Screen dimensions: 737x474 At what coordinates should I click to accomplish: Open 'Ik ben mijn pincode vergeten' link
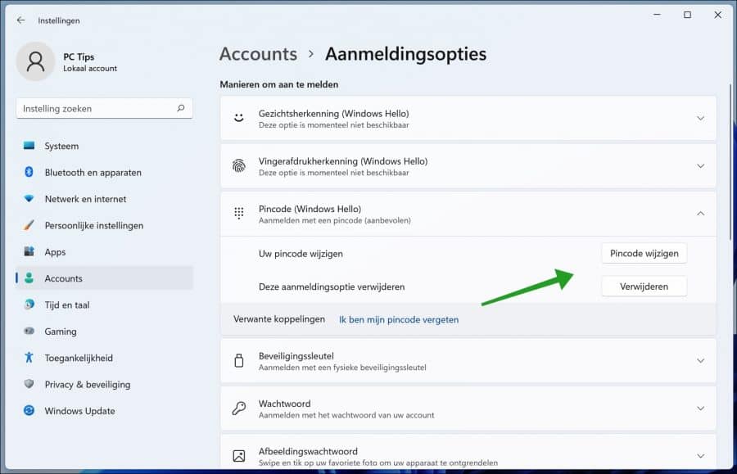point(399,320)
